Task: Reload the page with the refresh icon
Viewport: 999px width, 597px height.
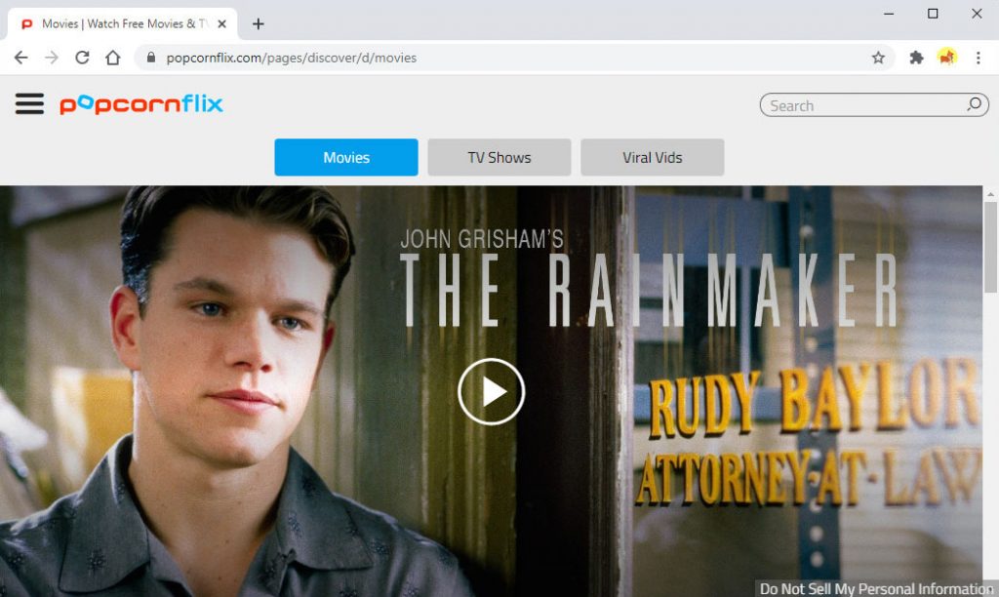Action: coord(82,58)
